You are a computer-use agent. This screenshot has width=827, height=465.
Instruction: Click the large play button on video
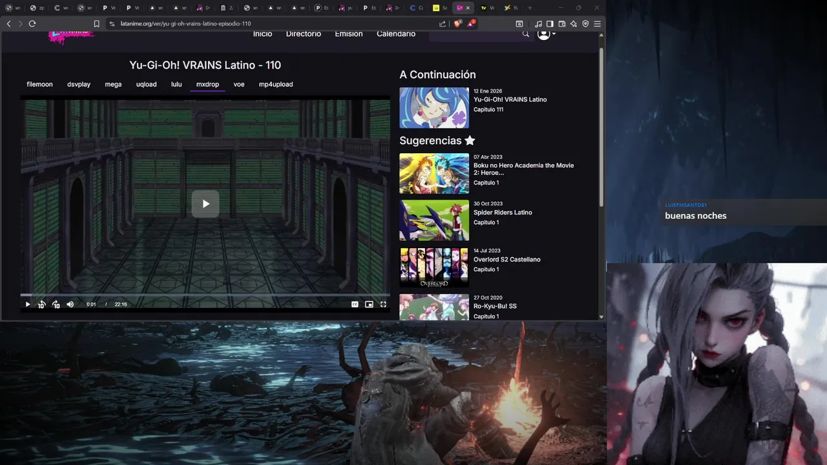(x=205, y=204)
